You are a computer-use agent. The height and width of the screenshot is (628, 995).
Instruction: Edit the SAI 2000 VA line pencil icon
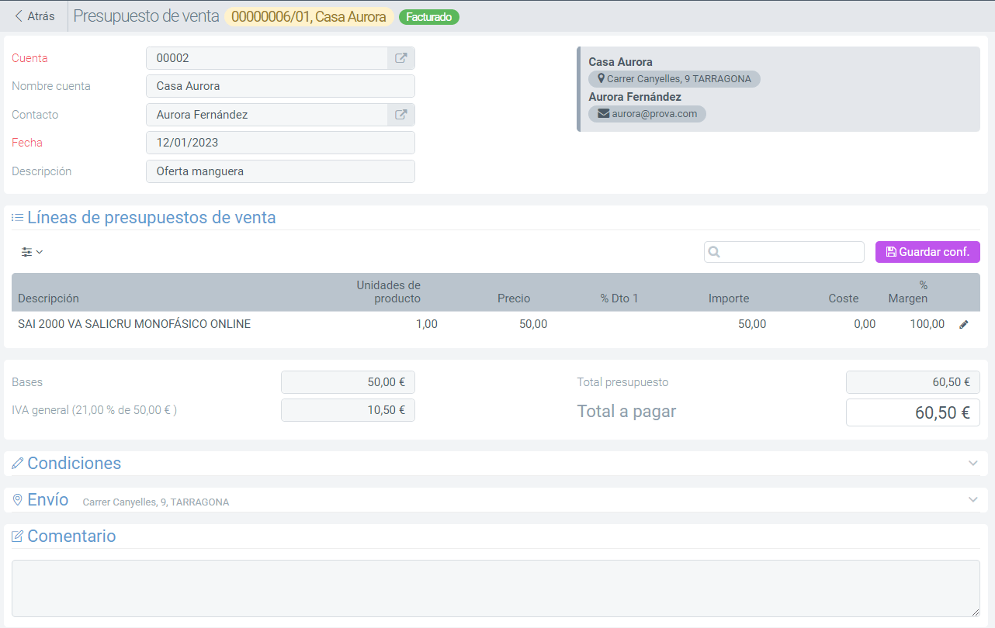(964, 325)
